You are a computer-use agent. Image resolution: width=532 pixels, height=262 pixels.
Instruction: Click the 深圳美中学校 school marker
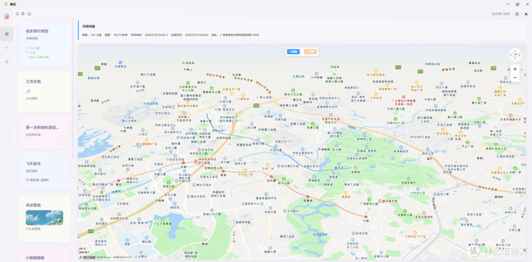click(x=119, y=216)
